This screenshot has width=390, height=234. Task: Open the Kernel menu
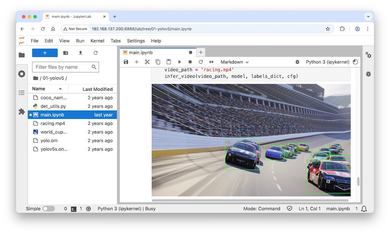97,41
